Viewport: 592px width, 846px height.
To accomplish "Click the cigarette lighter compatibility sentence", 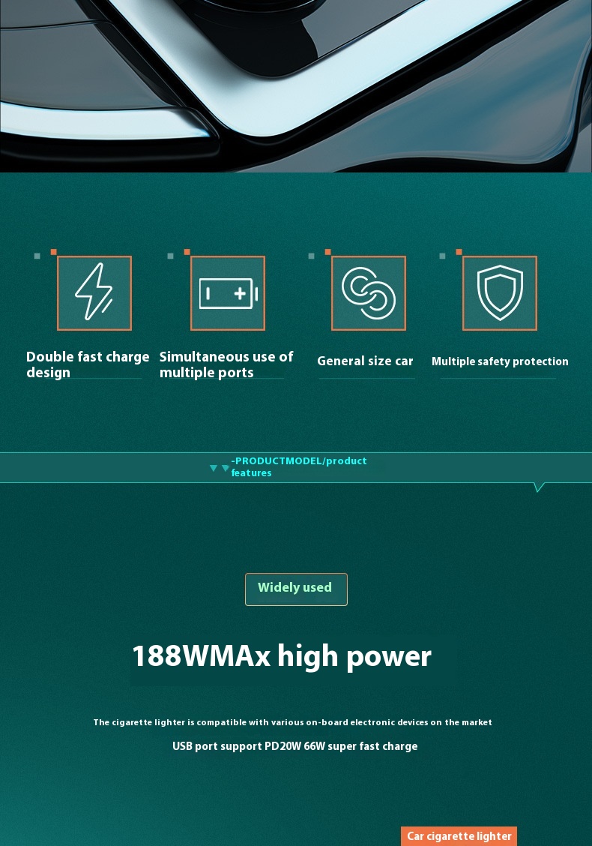I will [293, 722].
